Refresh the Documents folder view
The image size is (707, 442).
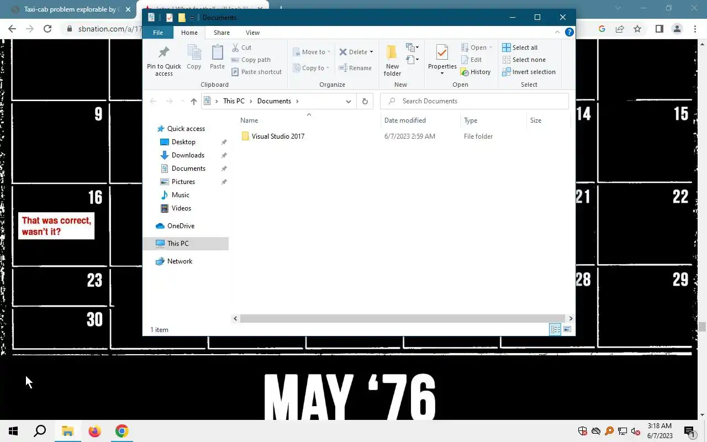click(x=365, y=101)
